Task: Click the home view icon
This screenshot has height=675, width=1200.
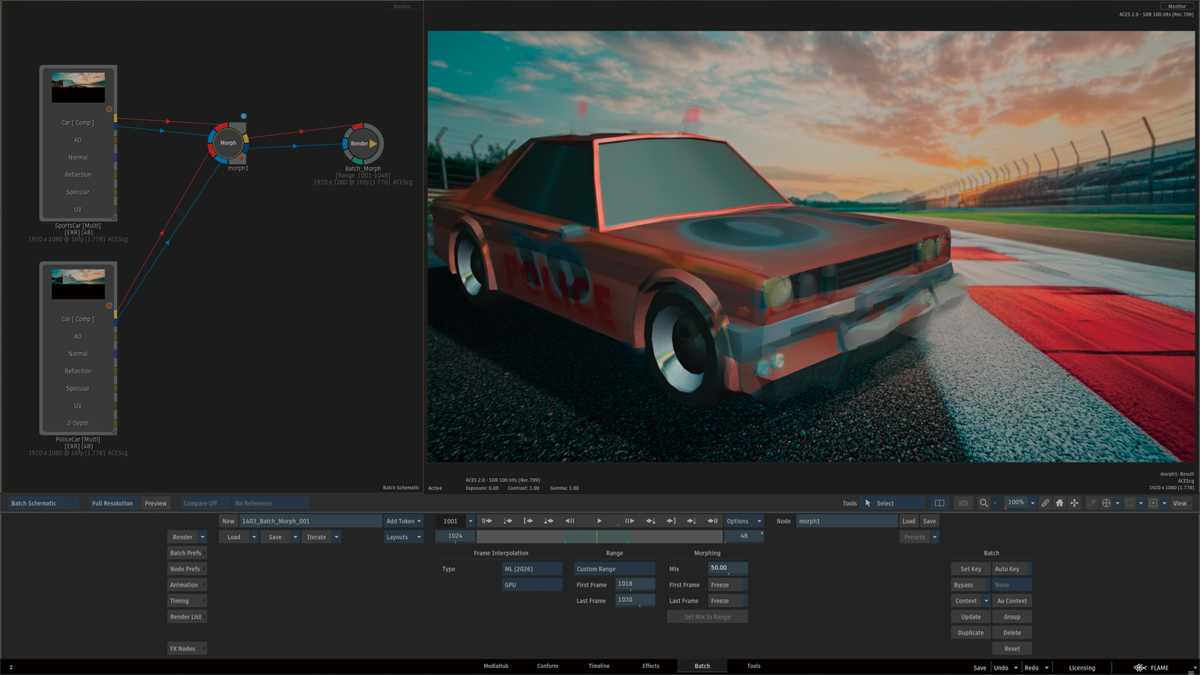Action: 1059,503
